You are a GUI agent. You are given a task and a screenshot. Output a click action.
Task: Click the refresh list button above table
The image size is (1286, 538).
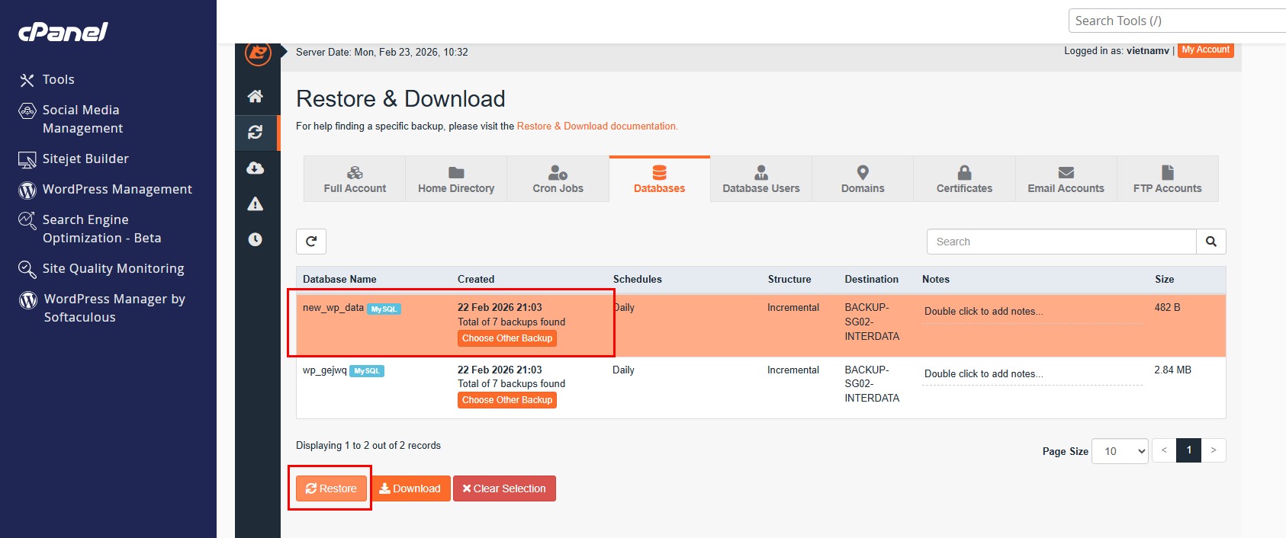(x=311, y=242)
